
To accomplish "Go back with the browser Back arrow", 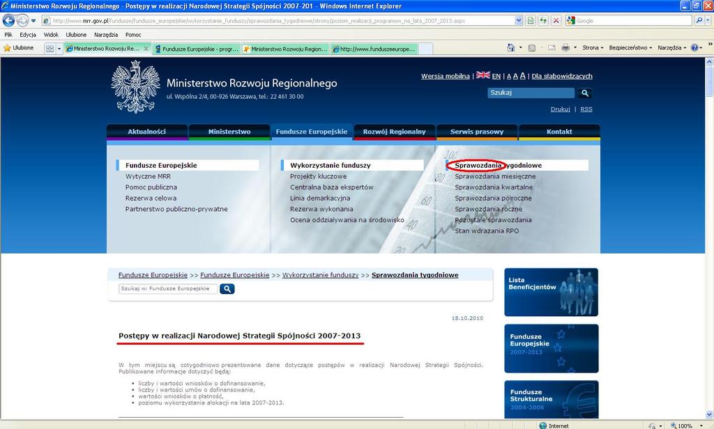I will click(8, 20).
